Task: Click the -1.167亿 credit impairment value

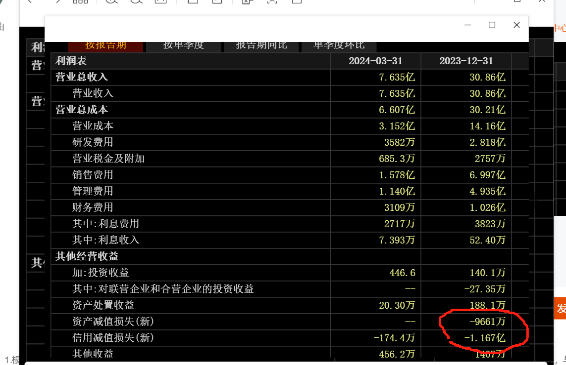Action: (484, 338)
